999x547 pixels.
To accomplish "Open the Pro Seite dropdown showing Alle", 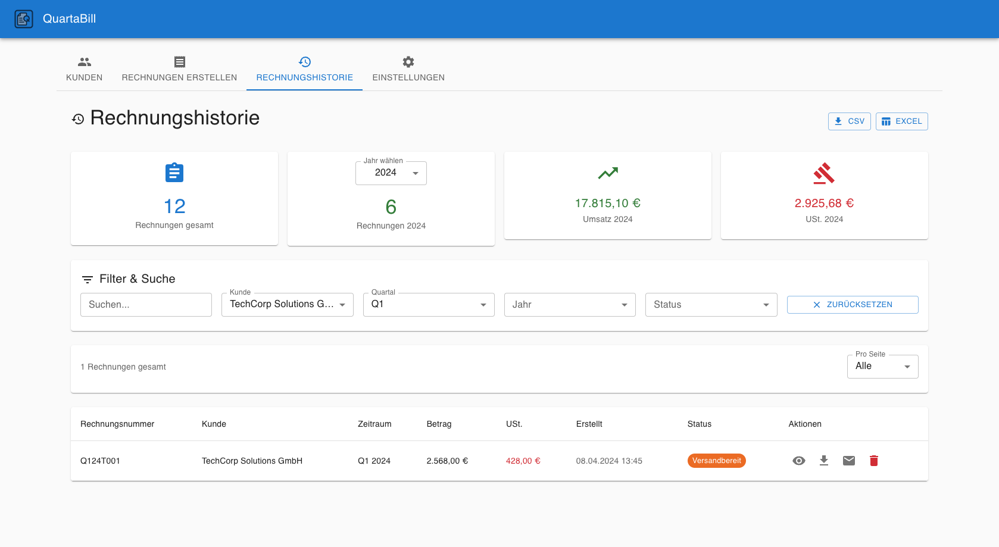I will [x=882, y=366].
